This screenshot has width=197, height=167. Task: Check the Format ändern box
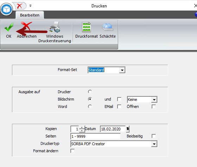72,151
